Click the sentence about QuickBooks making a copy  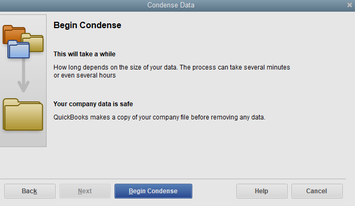click(159, 117)
